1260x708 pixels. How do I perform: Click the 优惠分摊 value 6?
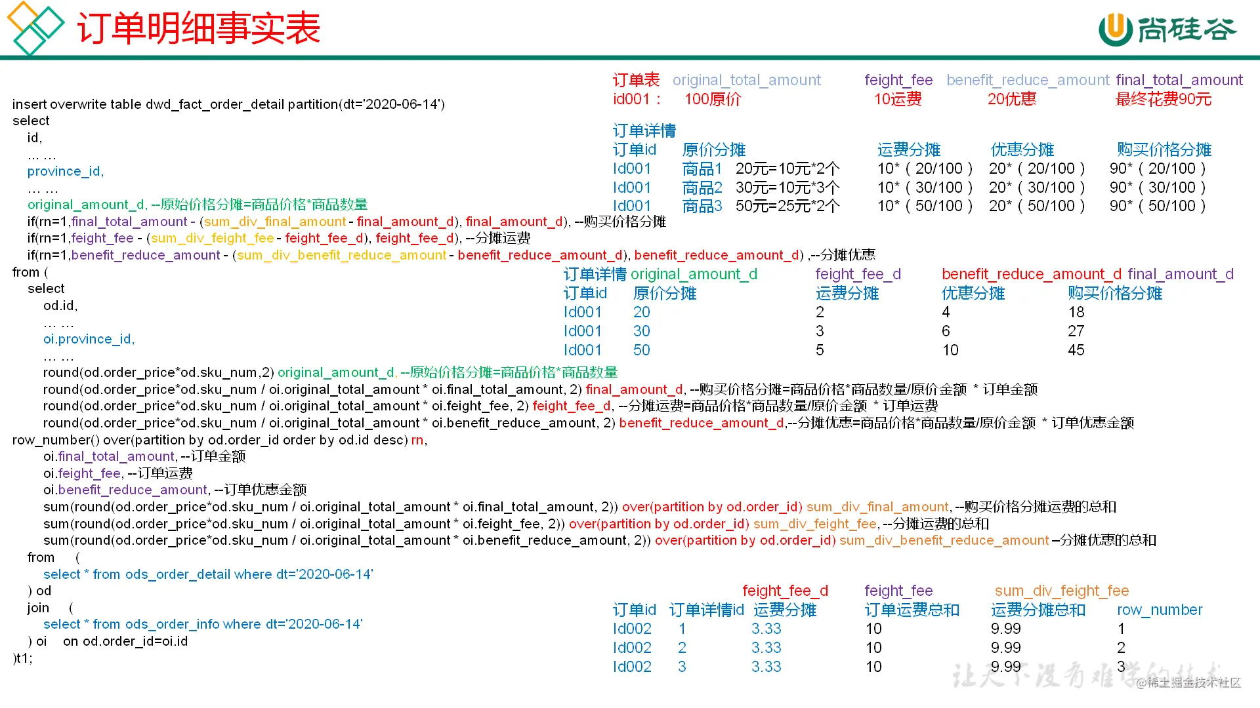click(x=946, y=331)
